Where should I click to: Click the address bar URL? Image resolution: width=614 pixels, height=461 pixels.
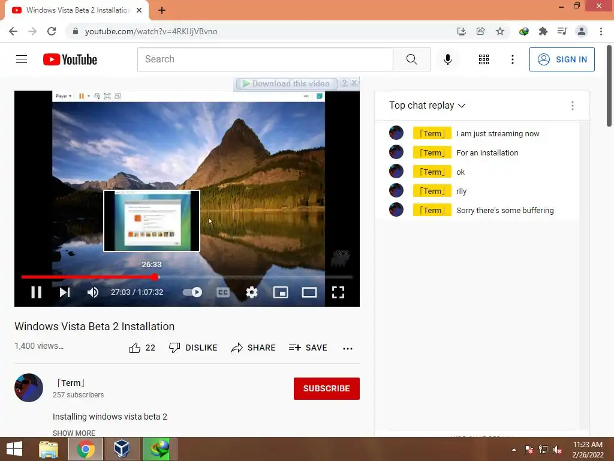pyautogui.click(x=151, y=31)
